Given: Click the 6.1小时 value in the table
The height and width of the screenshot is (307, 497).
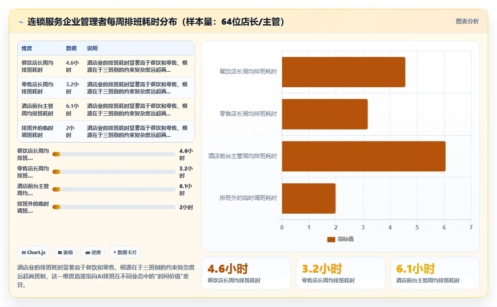Looking at the screenshot, I should coord(72,110).
